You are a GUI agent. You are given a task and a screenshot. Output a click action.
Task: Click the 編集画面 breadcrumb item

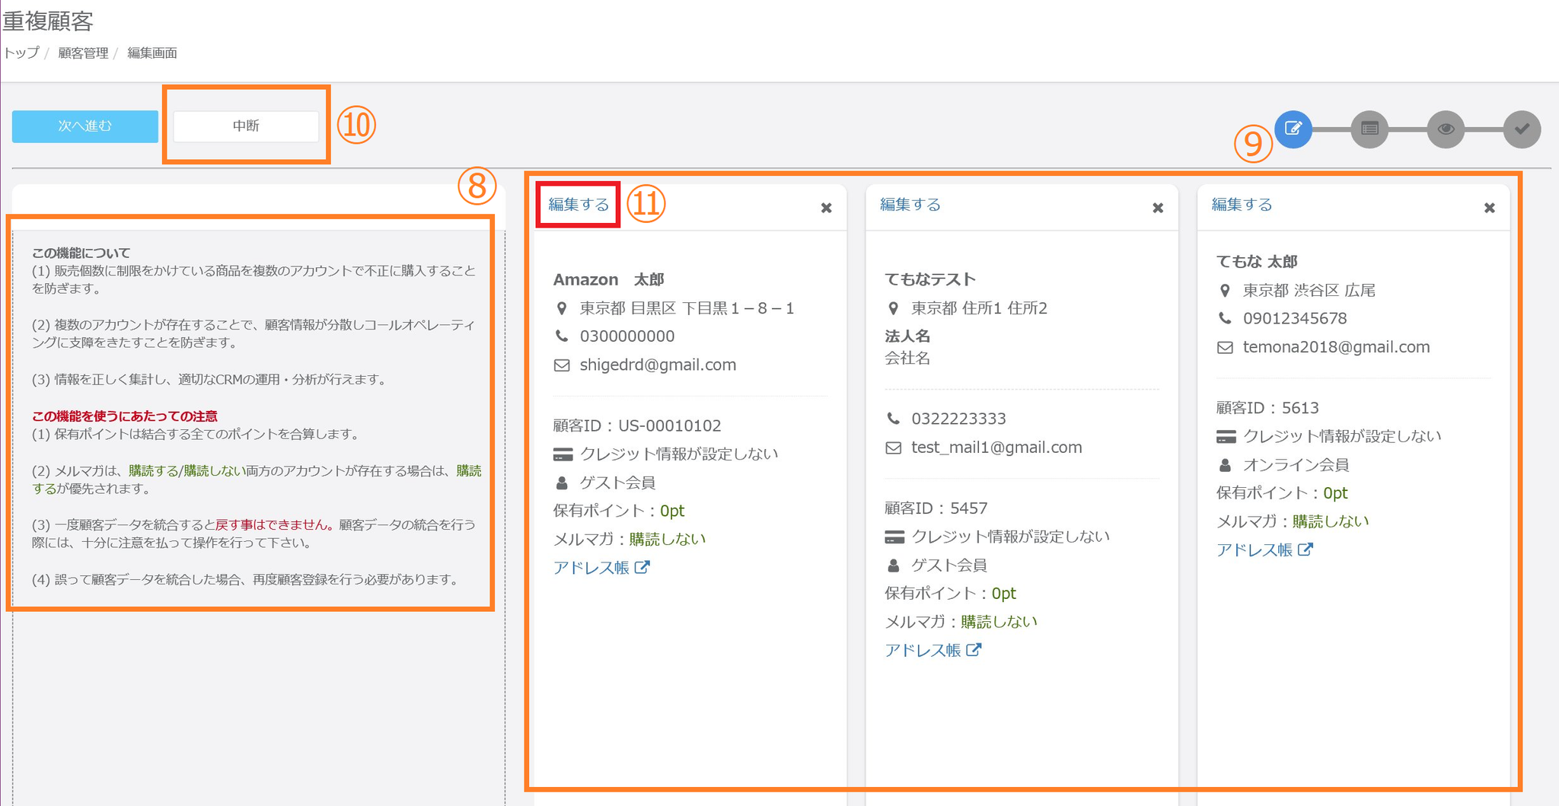(x=152, y=53)
